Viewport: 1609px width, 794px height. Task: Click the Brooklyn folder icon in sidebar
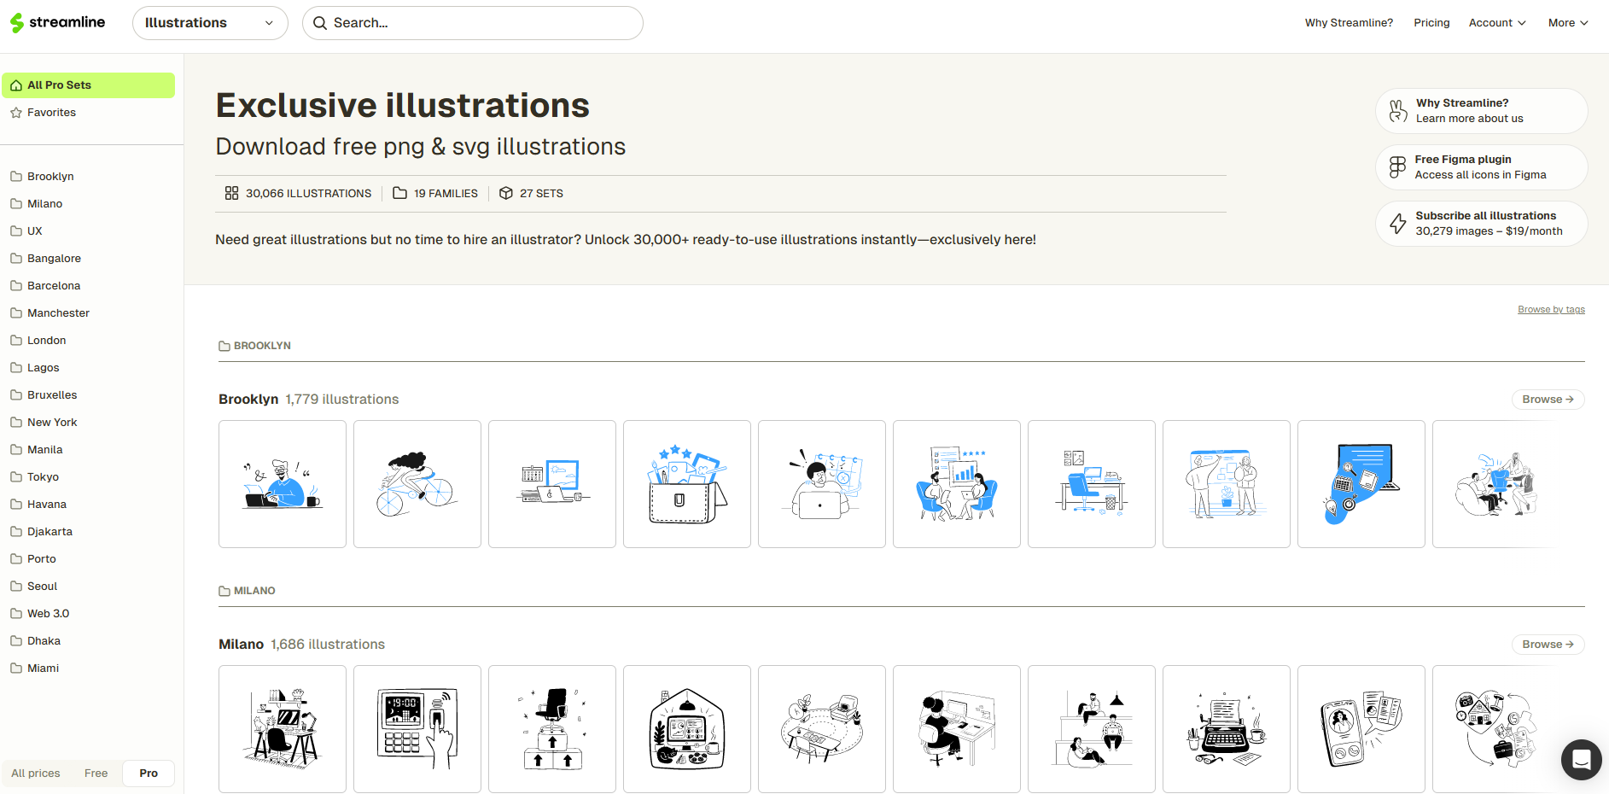pos(16,177)
